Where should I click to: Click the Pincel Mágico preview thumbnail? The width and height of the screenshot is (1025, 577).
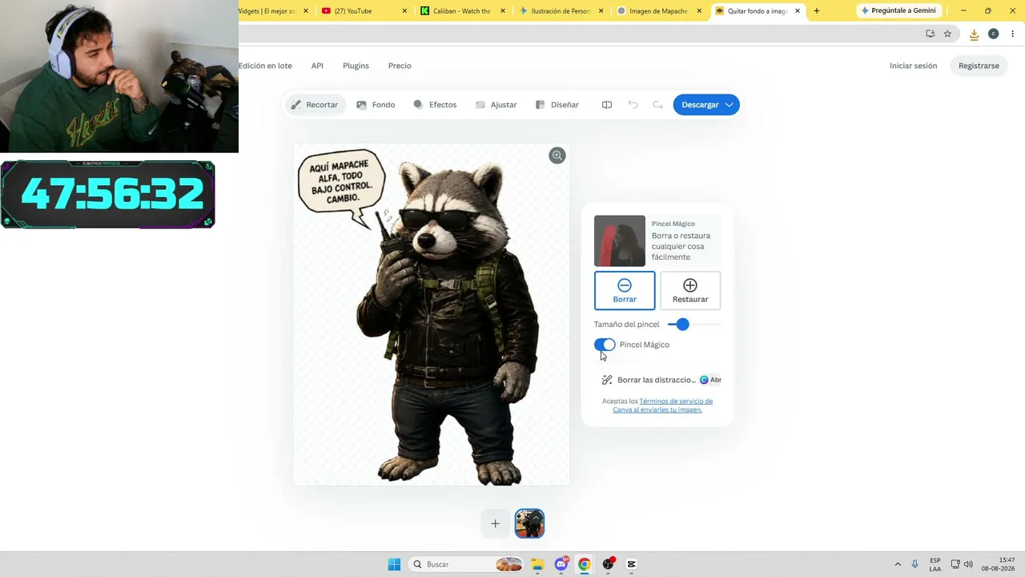619,240
